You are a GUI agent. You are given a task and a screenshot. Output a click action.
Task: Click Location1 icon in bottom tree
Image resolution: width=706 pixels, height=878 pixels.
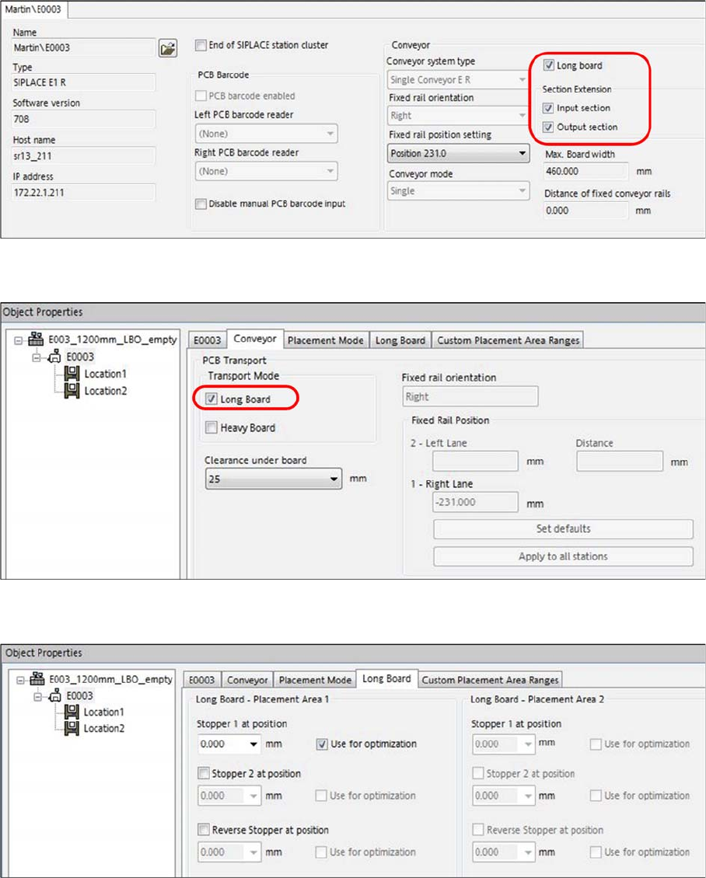72,712
